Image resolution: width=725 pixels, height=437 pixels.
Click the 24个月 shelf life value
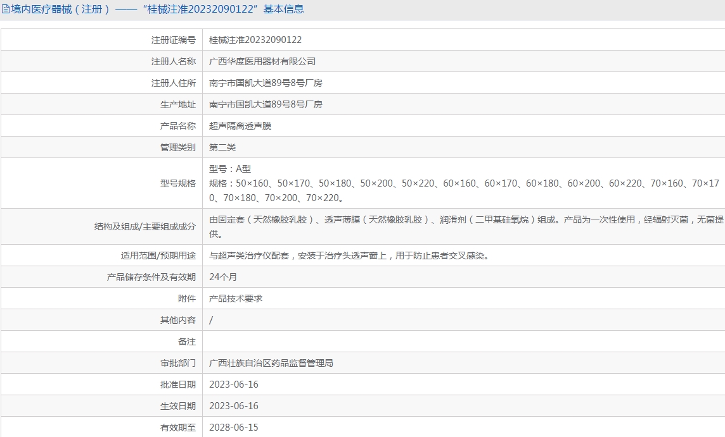click(223, 277)
